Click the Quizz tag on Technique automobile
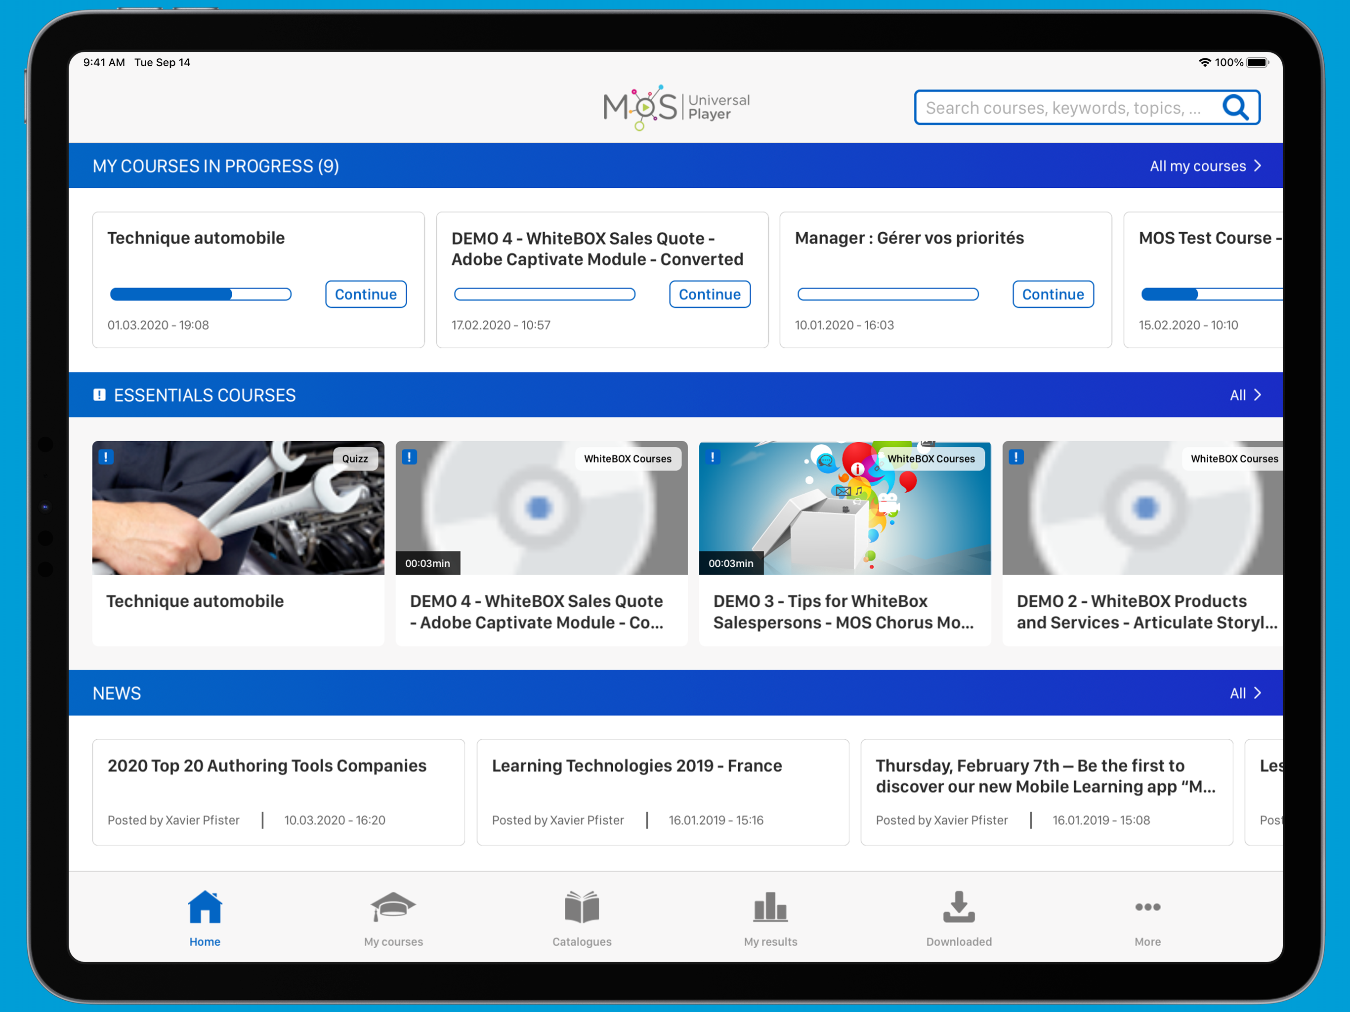This screenshot has height=1012, width=1350. 355,459
